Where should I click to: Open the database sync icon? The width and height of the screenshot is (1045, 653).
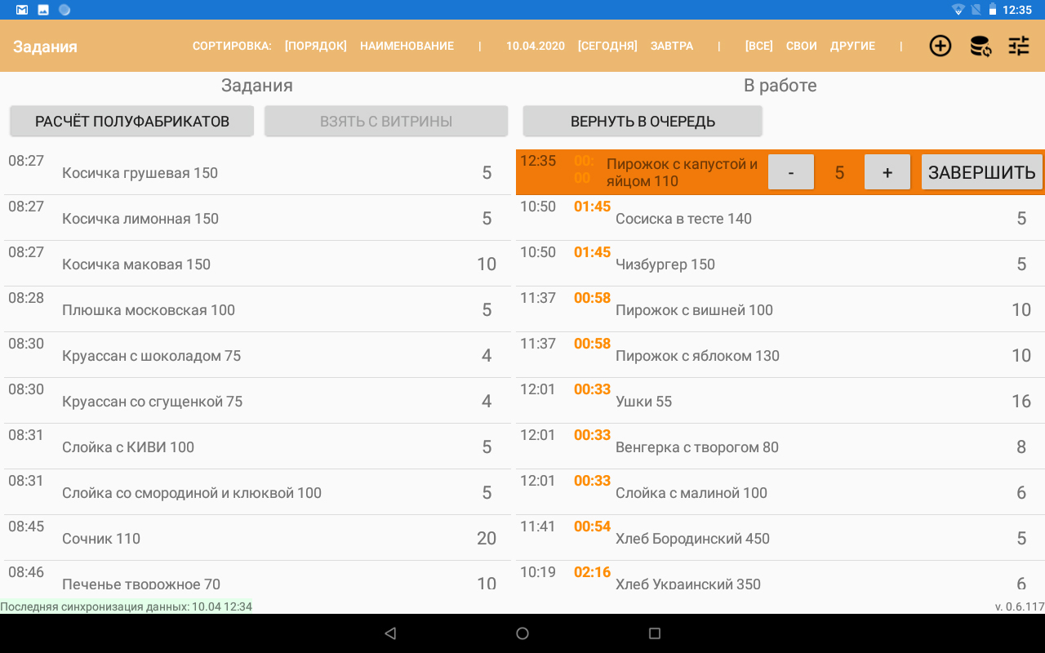[x=980, y=46]
